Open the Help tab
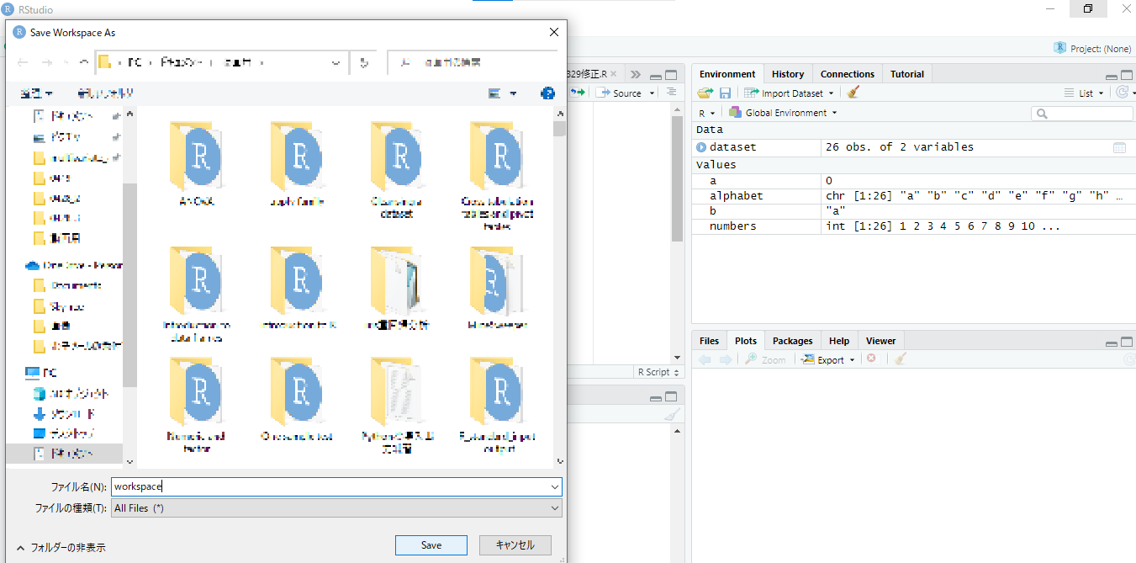 pyautogui.click(x=839, y=341)
